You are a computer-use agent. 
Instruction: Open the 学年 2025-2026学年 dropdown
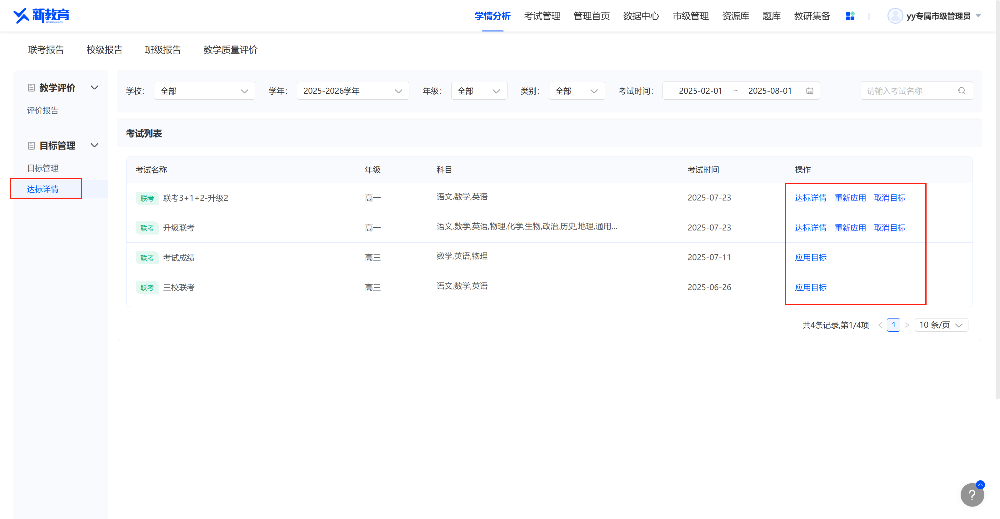click(x=352, y=91)
